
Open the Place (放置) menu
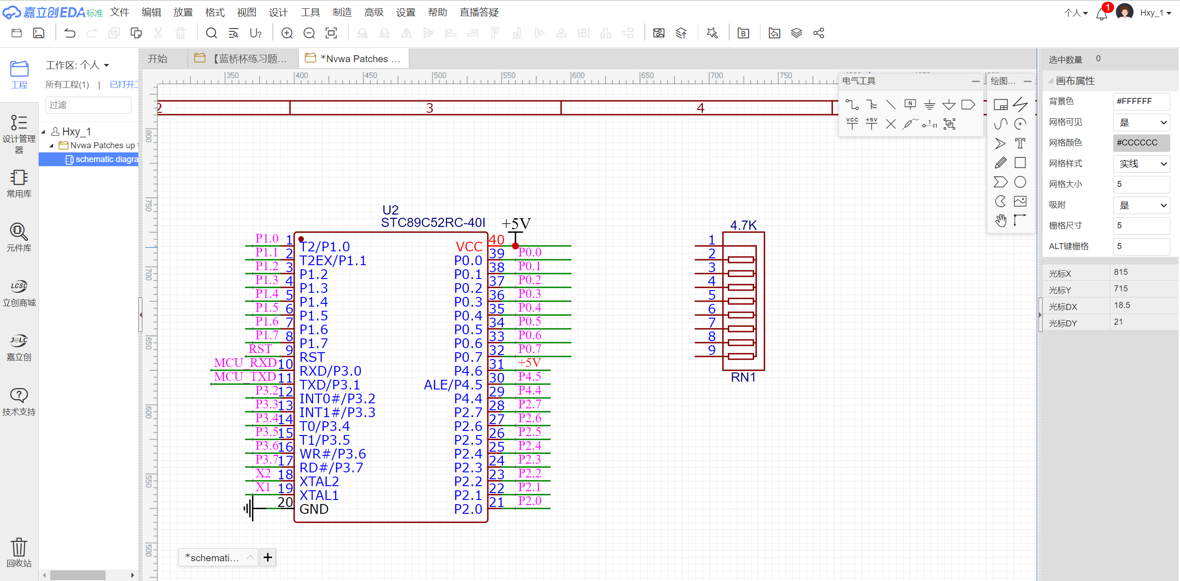click(x=183, y=12)
